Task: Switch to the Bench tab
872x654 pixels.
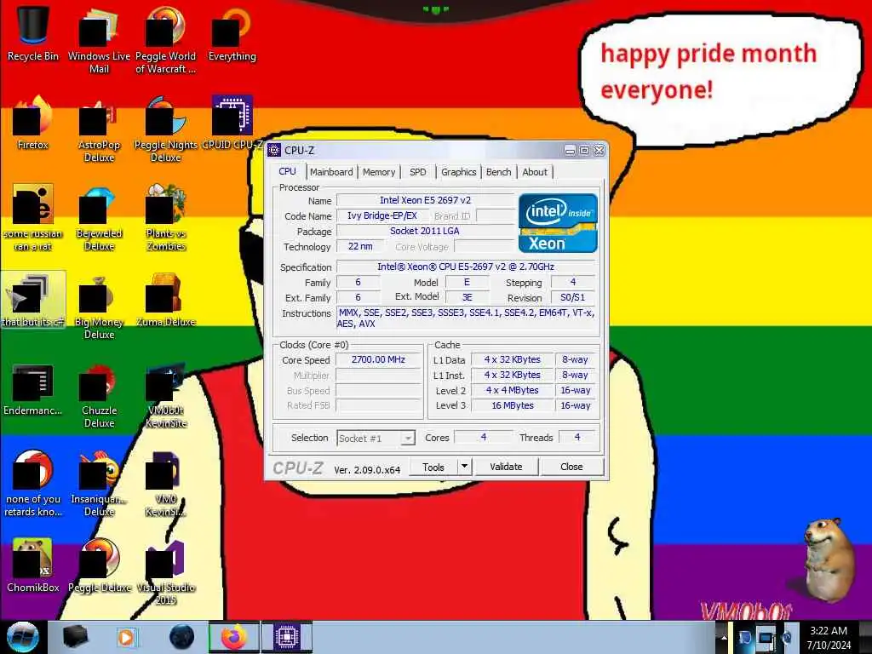Action: pyautogui.click(x=498, y=172)
